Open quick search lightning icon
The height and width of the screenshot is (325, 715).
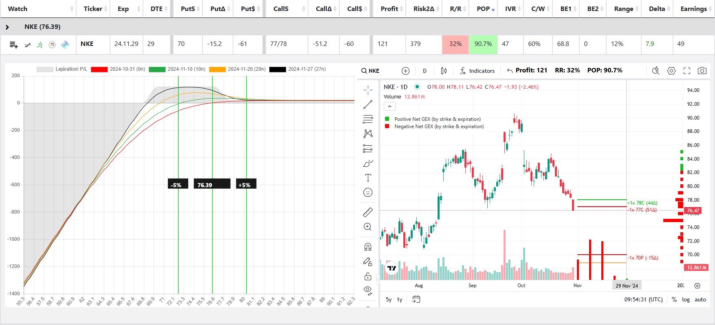[x=656, y=71]
